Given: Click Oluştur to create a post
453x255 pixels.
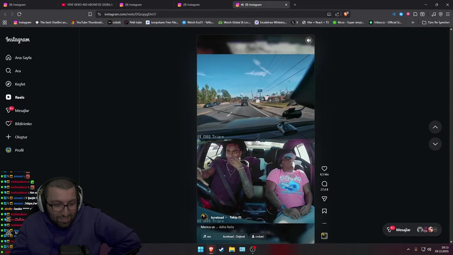Looking at the screenshot, I should pyautogui.click(x=17, y=137).
